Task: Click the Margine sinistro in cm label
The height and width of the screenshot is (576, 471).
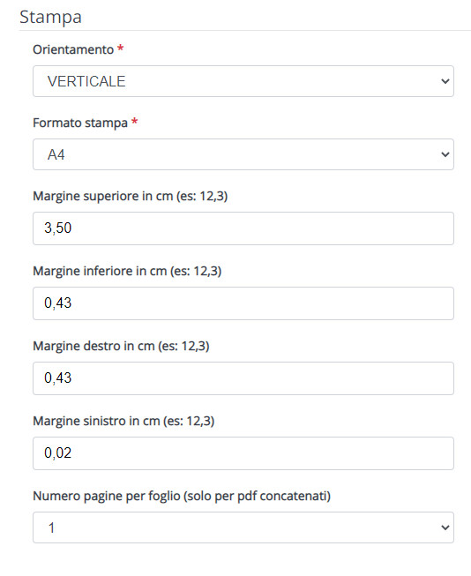Action: tap(123, 421)
